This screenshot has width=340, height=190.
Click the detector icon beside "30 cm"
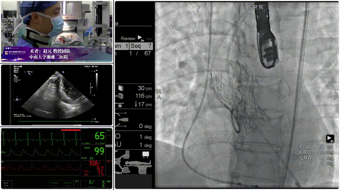point(121,88)
